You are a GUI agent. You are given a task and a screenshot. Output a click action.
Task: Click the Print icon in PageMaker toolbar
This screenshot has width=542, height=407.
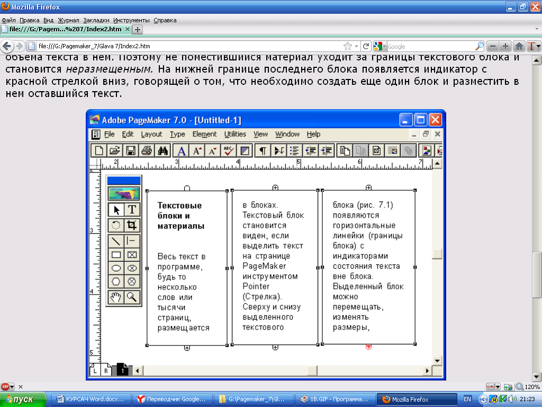point(147,151)
